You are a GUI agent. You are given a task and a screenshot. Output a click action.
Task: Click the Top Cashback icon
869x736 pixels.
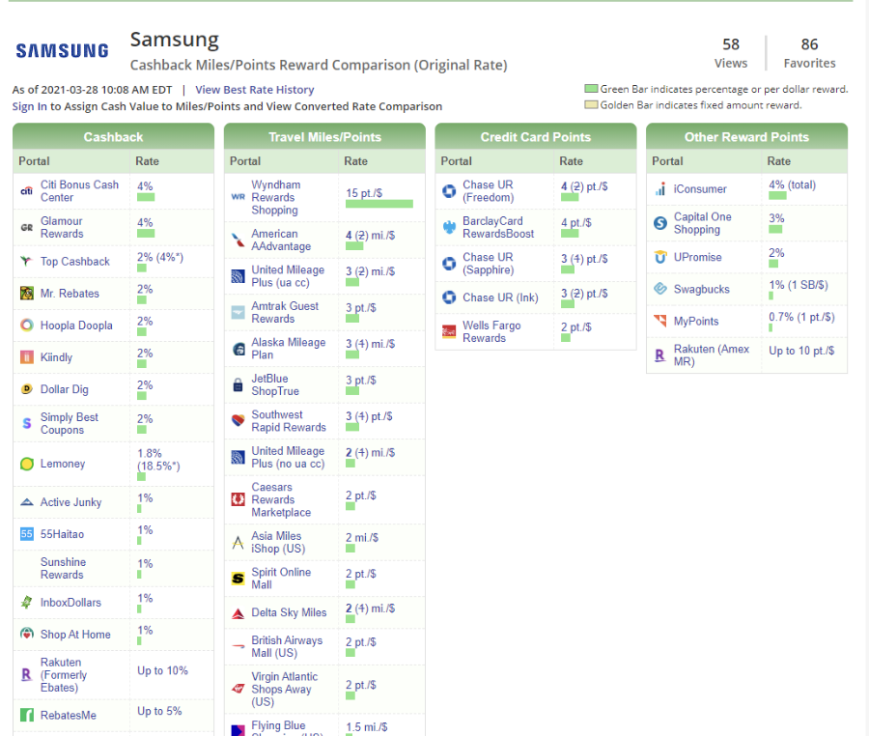click(27, 261)
